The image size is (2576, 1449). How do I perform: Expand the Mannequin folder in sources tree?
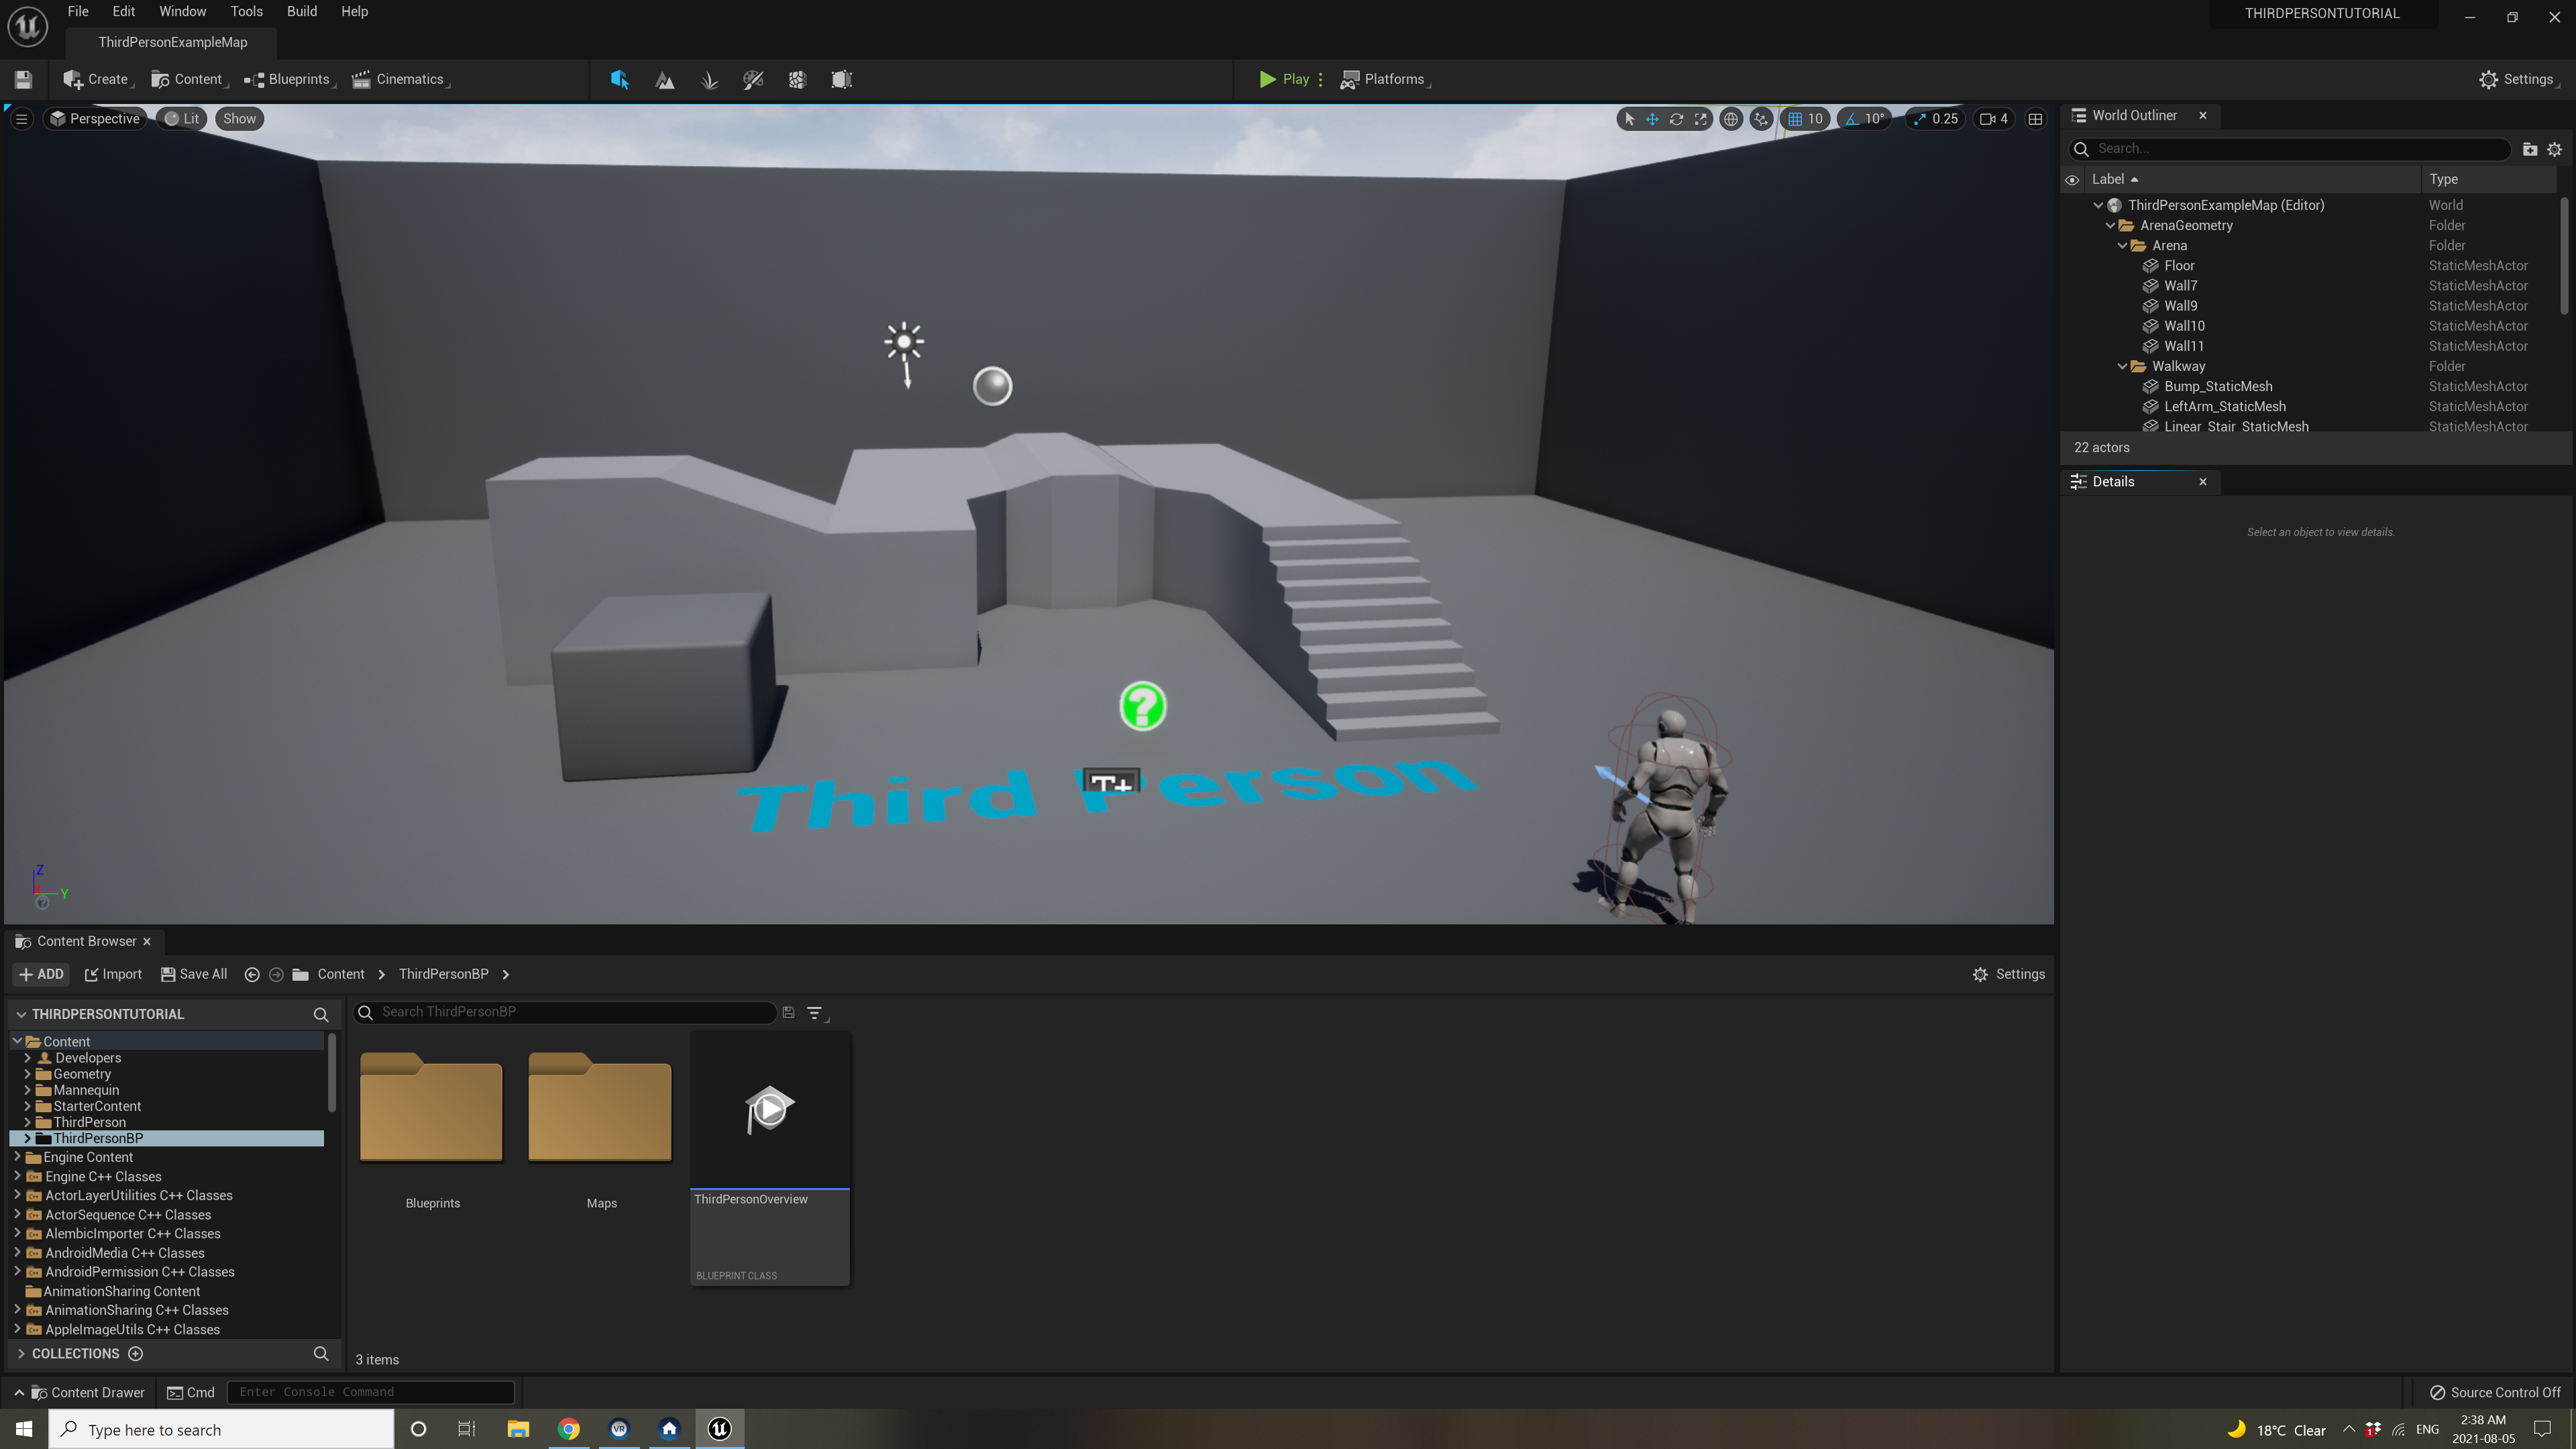point(27,1090)
